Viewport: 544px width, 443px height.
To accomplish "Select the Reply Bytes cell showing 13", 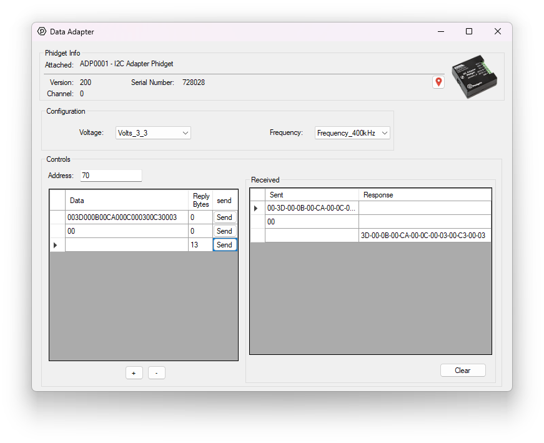I will pyautogui.click(x=200, y=245).
